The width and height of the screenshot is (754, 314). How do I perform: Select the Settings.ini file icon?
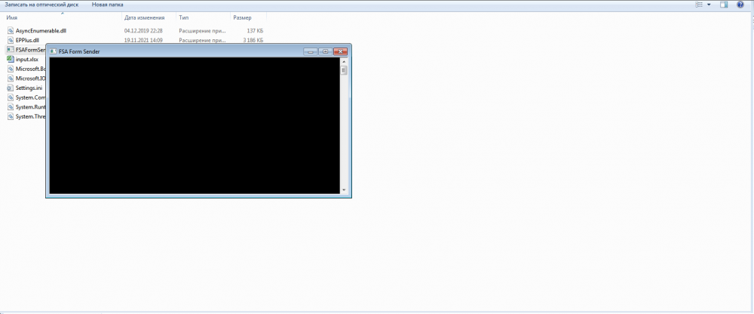11,88
